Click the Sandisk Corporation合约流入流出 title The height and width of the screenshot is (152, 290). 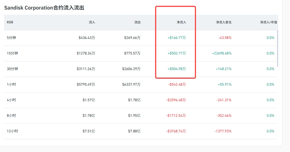coord(44,8)
